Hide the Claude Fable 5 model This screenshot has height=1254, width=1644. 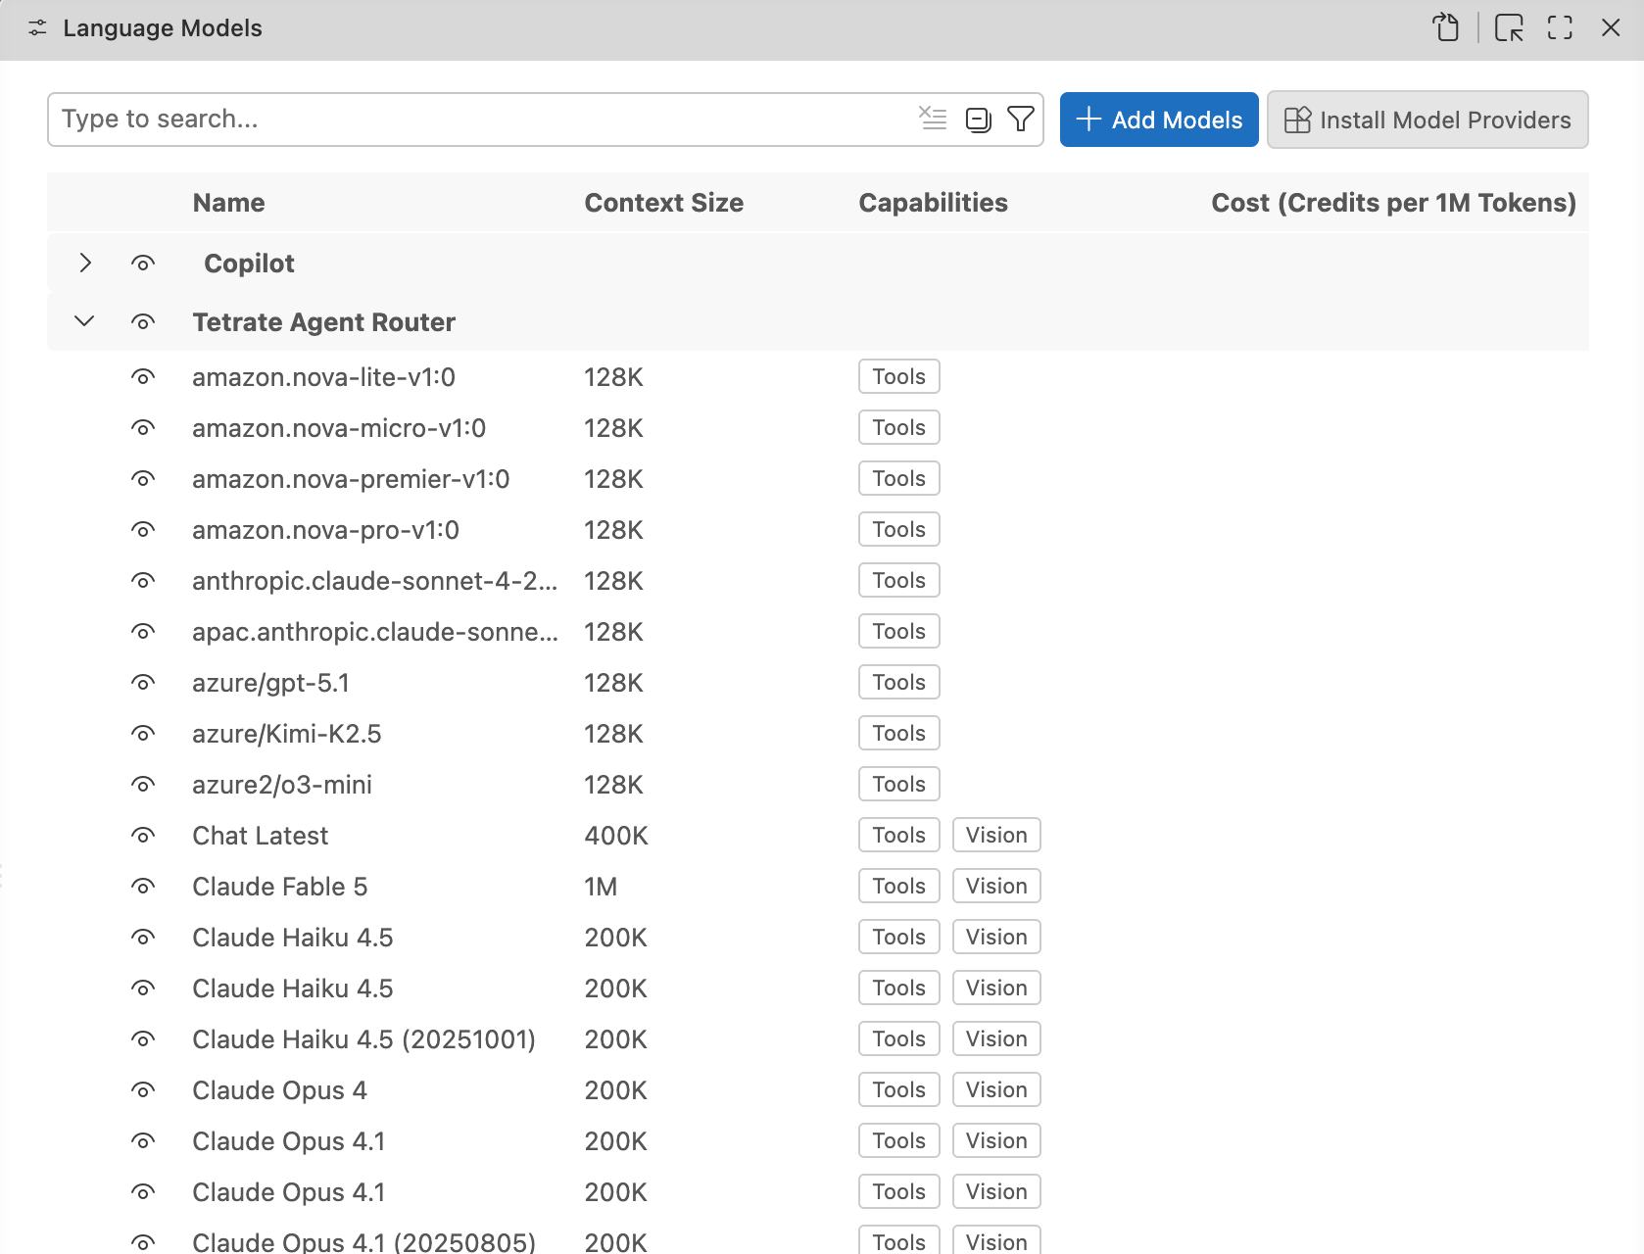(x=143, y=886)
